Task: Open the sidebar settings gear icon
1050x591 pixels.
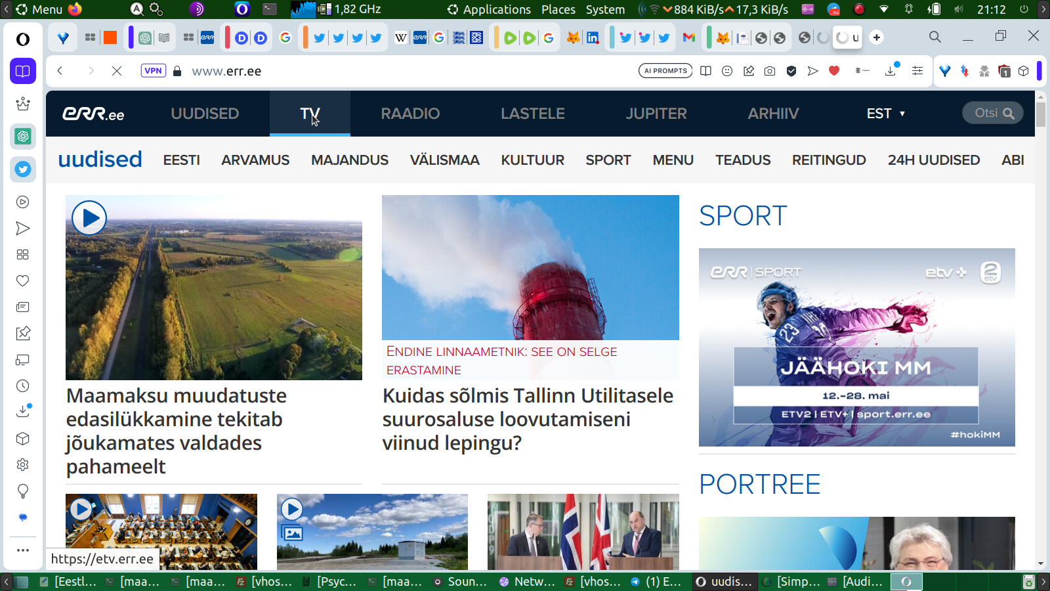Action: coord(23,465)
